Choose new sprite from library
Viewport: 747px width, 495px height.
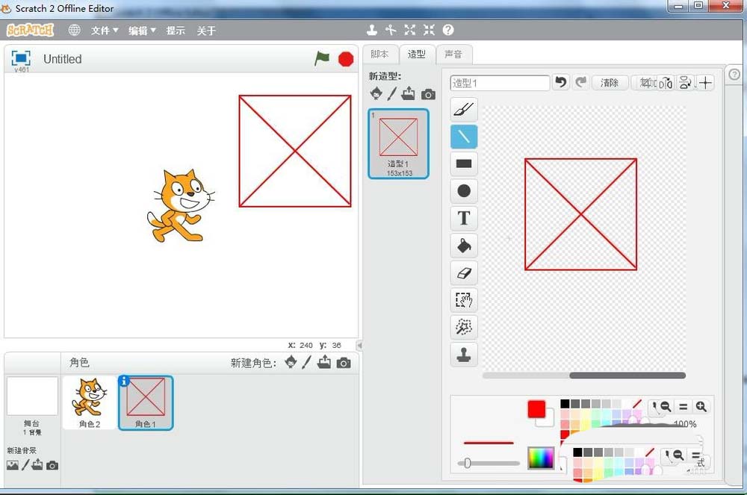tap(291, 363)
